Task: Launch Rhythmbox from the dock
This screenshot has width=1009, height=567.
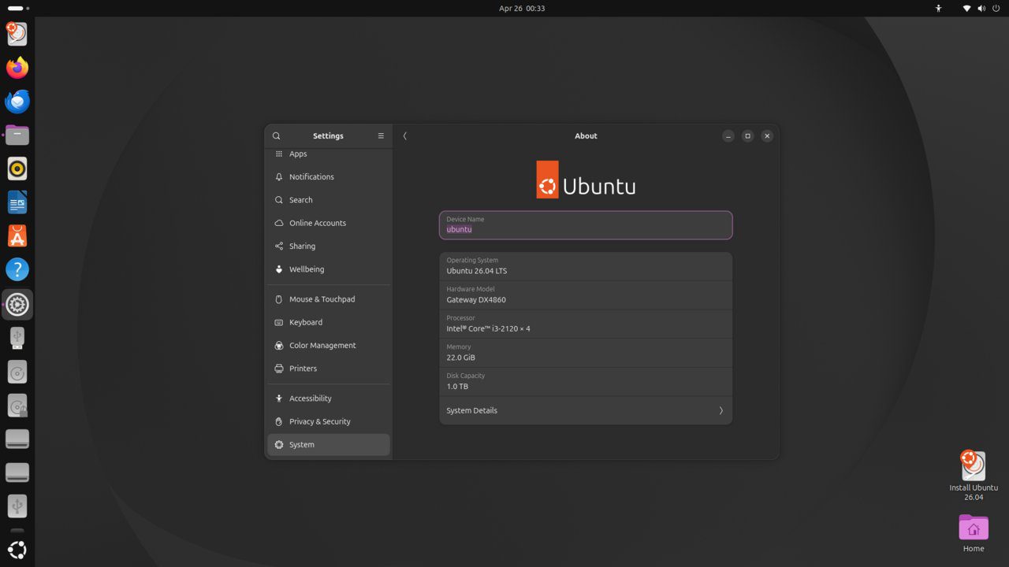Action: [17, 169]
